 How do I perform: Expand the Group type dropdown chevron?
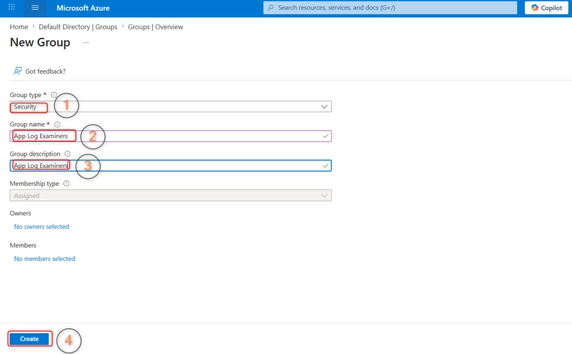coord(324,107)
